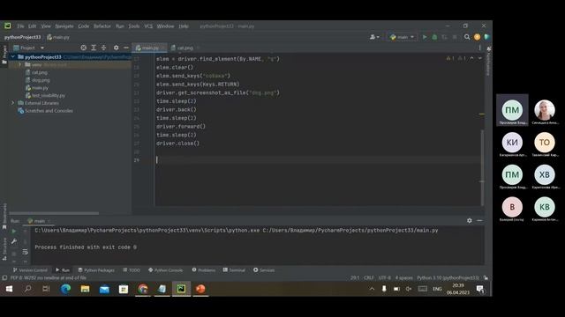The image size is (565, 317).
Task: Open the VCS menu
Action: point(148,26)
